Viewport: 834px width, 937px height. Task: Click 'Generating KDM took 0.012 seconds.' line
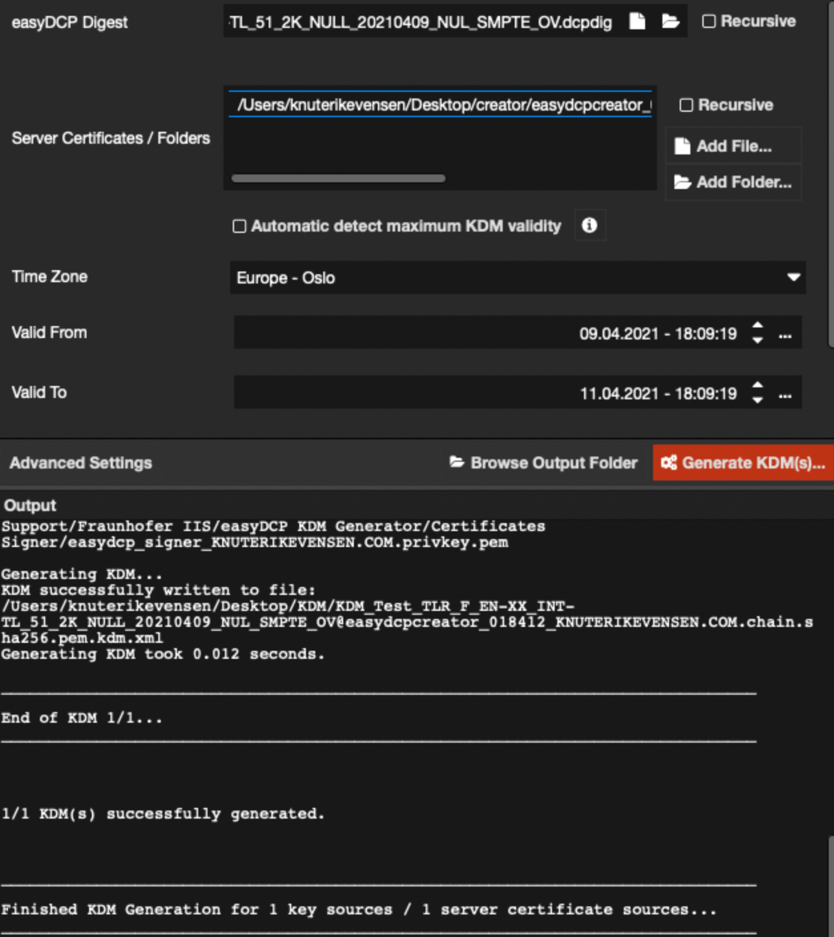coord(163,654)
